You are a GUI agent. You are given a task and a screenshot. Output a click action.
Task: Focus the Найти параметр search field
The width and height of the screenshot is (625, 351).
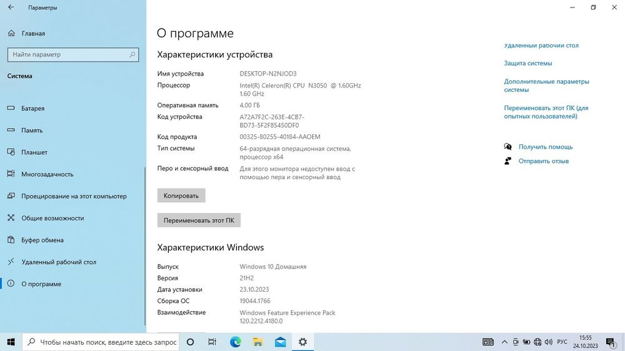point(73,54)
